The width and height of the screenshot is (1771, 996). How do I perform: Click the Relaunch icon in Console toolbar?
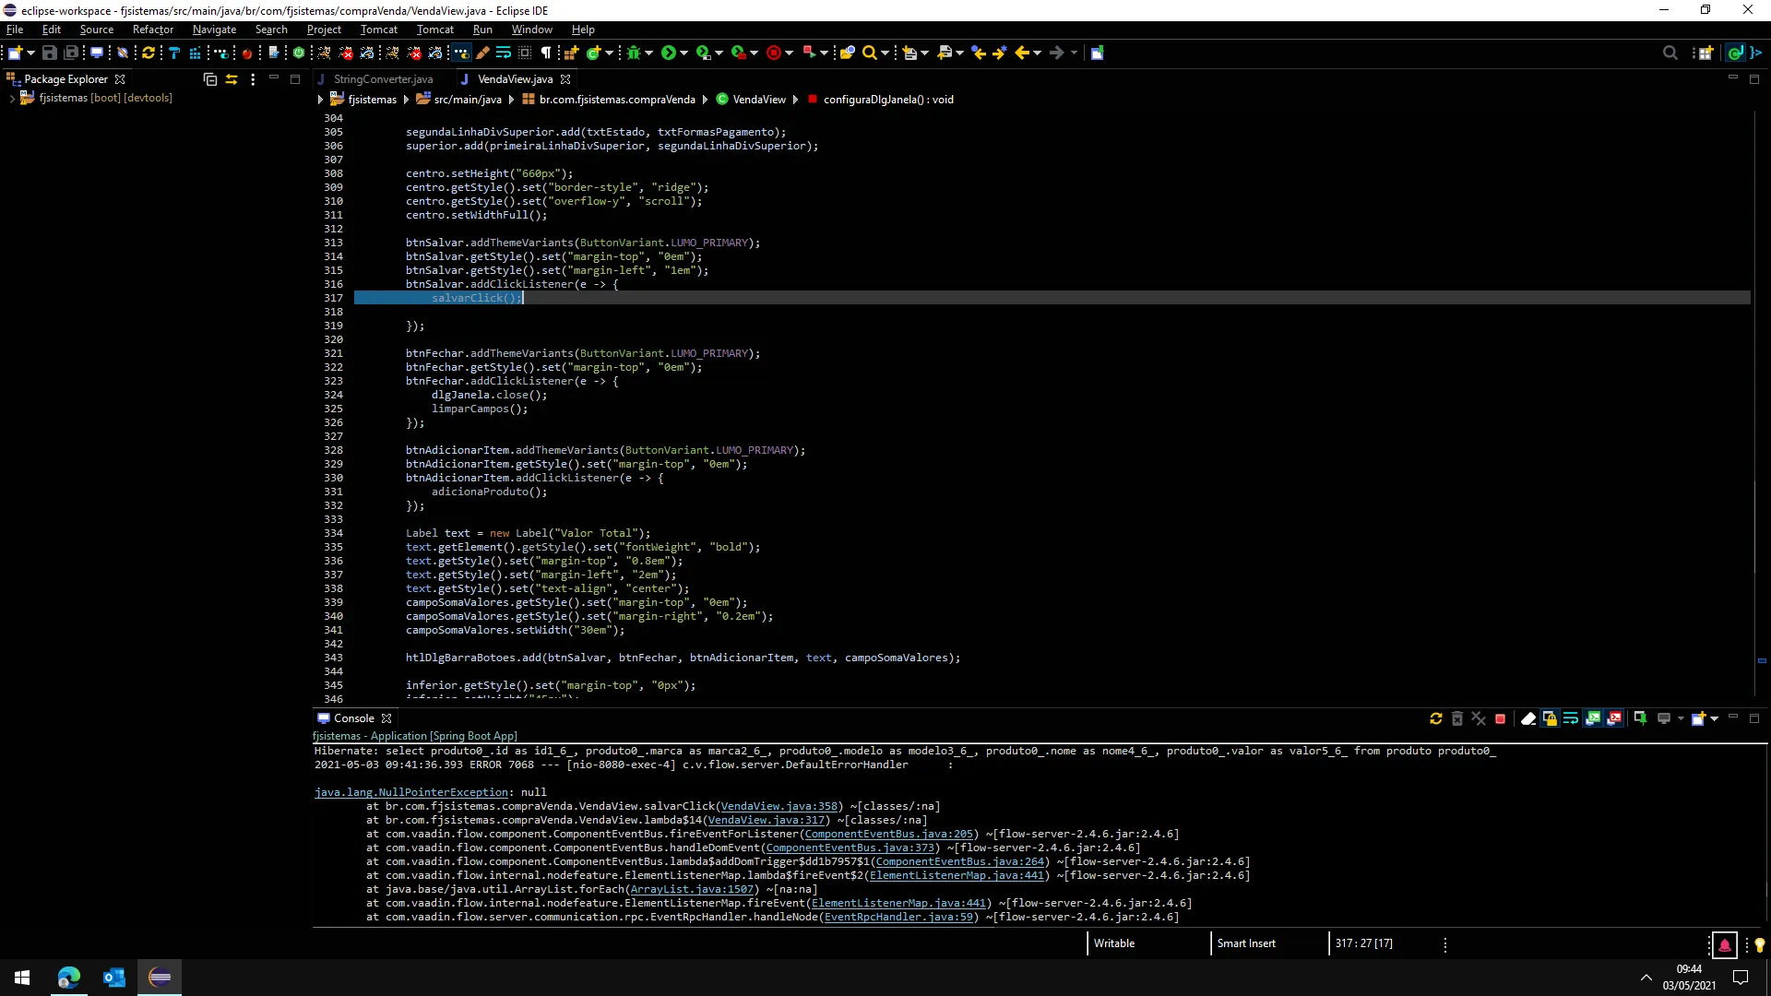[x=1436, y=718]
